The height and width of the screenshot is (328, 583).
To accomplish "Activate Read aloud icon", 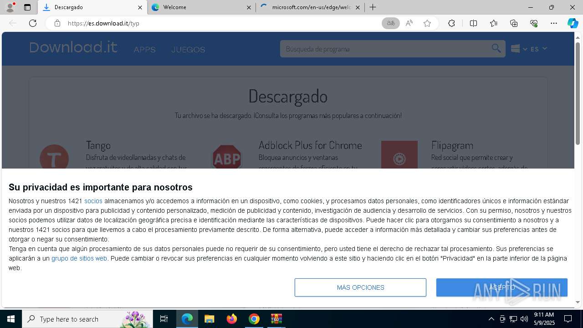I will pyautogui.click(x=409, y=23).
